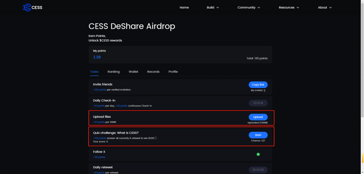Expand the Resources dropdown menu
Viewport: 364px width, 174px height.
click(x=289, y=7)
